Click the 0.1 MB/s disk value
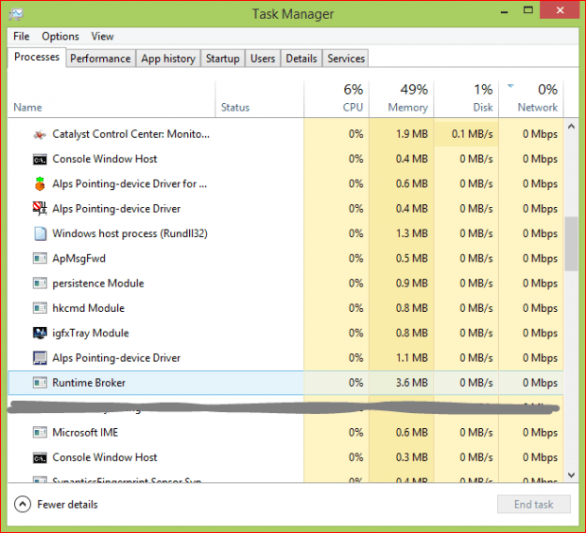The width and height of the screenshot is (586, 533). click(x=472, y=134)
